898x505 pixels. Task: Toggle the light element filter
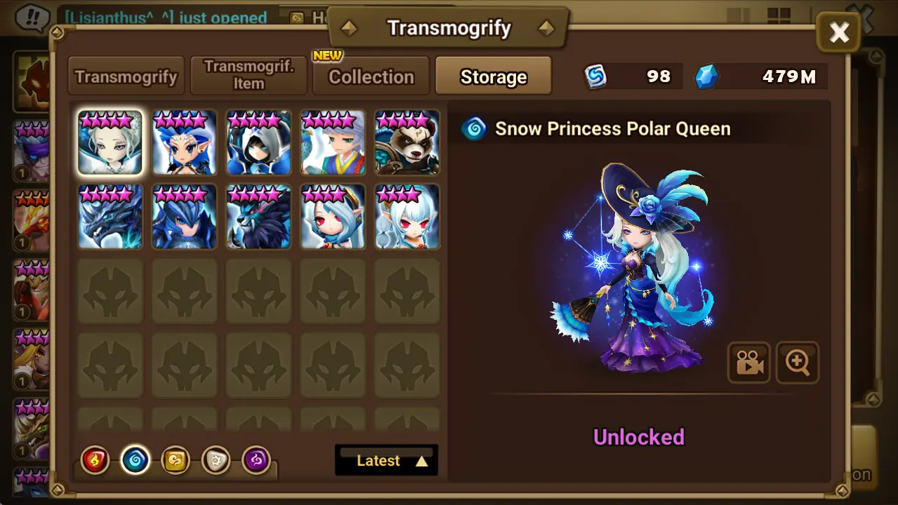[216, 461]
